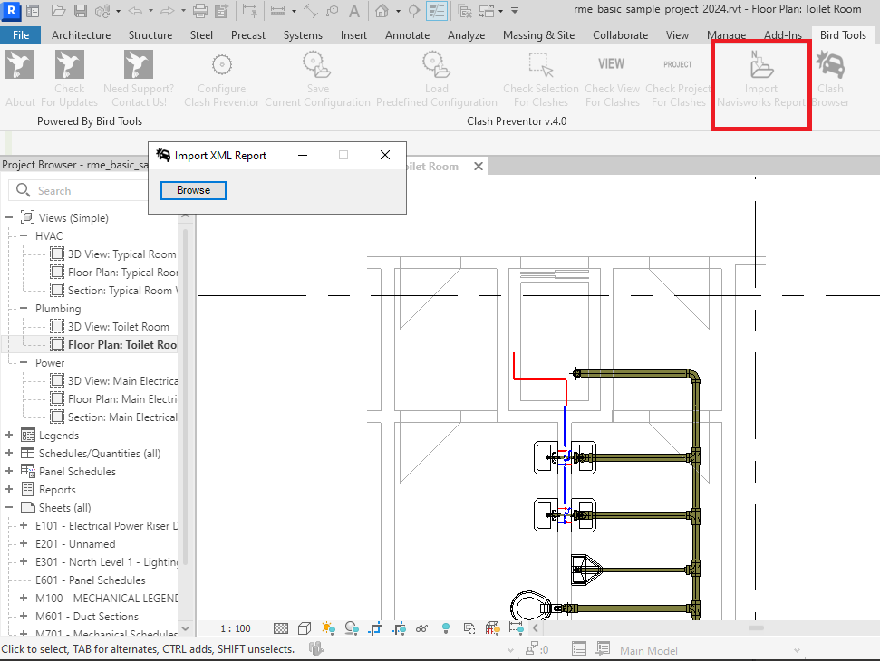Select the Text tool icon in quick access toolbar
Viewport: 880px width, 661px height.
(354, 11)
